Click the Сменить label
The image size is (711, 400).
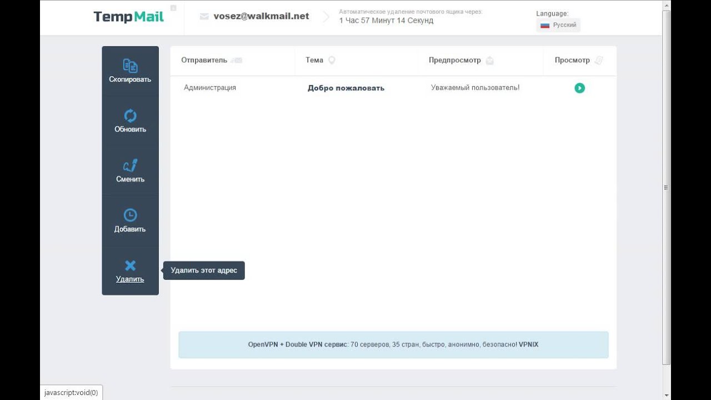point(130,179)
